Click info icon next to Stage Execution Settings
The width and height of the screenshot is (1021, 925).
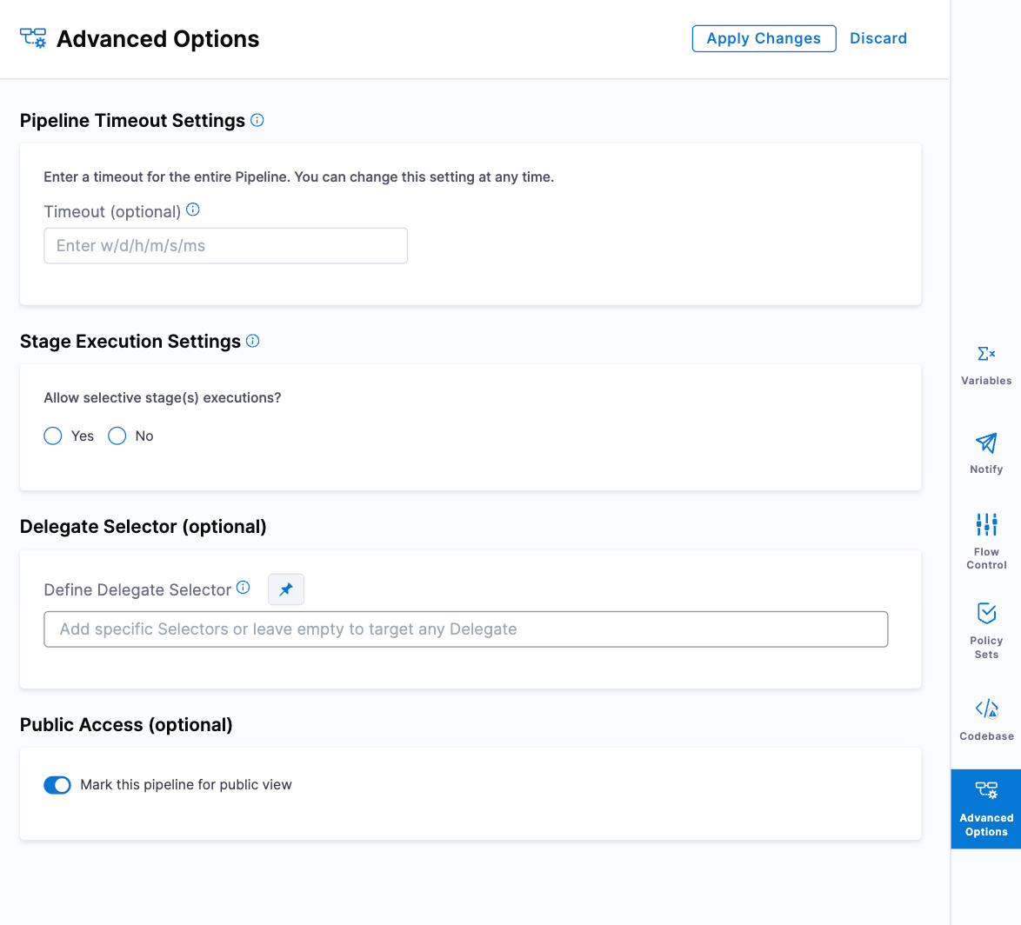pos(253,341)
